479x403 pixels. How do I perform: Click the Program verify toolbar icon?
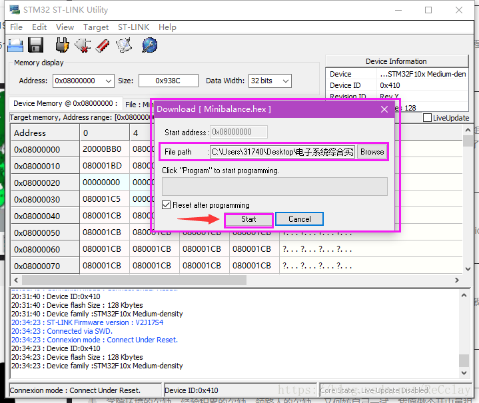point(124,45)
